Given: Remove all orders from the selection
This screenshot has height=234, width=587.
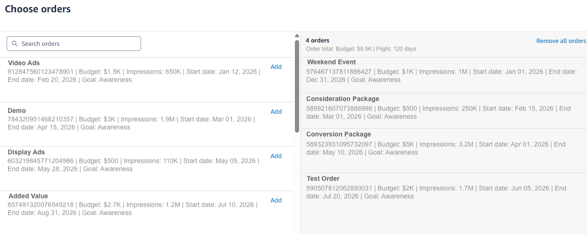Looking at the screenshot, I should (x=561, y=41).
